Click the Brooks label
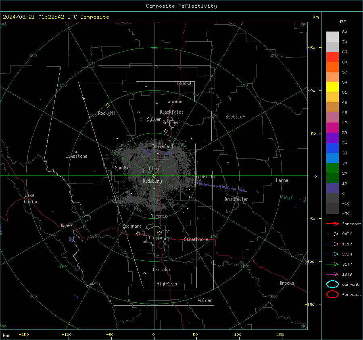The height and width of the screenshot is (340, 363). click(x=287, y=283)
